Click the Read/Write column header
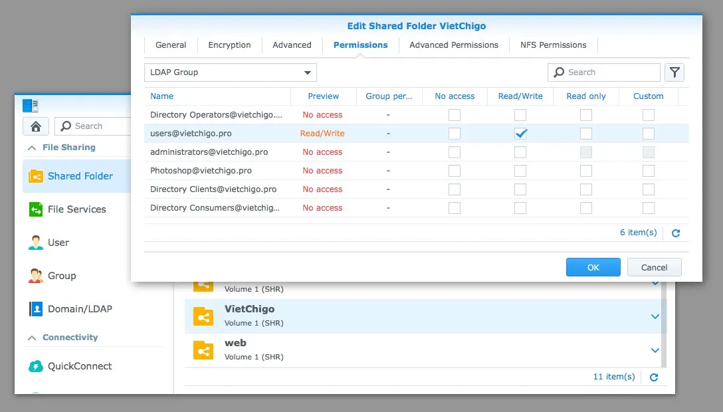This screenshot has height=412, width=723. 520,96
